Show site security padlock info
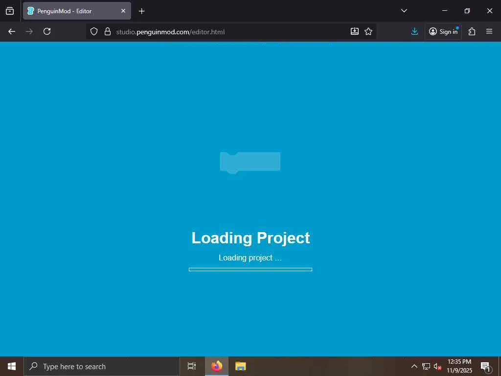The width and height of the screenshot is (501, 376). tap(108, 31)
